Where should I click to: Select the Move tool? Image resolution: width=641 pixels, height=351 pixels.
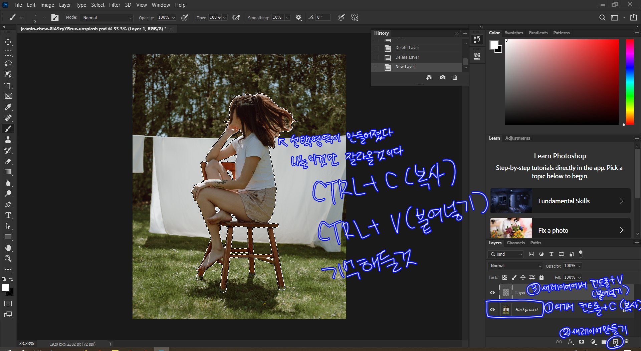(8, 42)
